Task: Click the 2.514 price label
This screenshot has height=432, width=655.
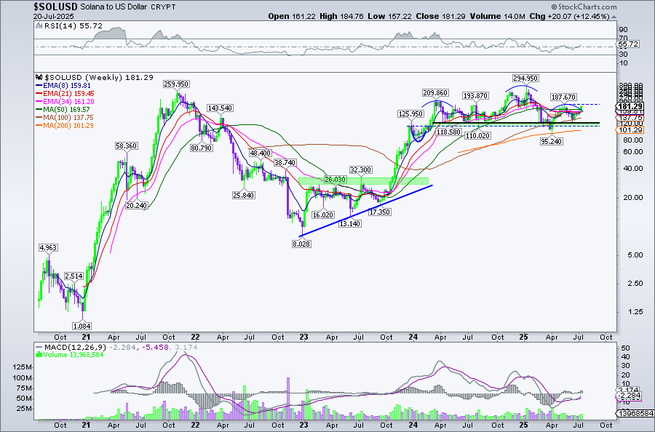Action: pos(74,276)
